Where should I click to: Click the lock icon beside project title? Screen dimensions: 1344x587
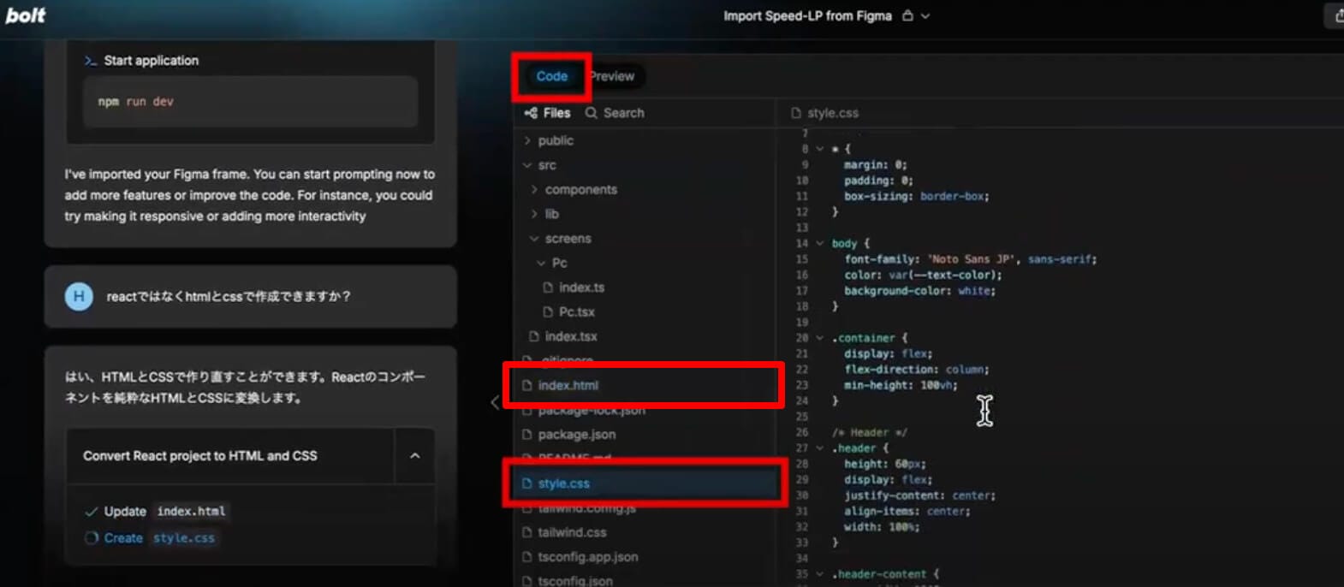coord(907,15)
